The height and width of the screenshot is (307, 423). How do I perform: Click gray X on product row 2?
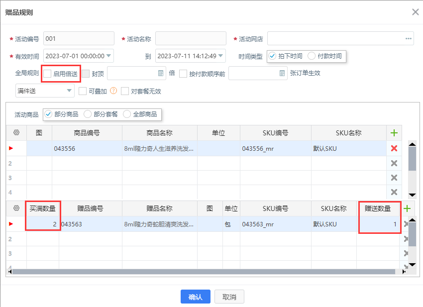pos(394,163)
